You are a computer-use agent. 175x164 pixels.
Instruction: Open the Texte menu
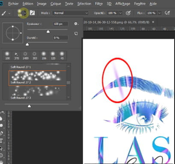(x=69, y=4)
